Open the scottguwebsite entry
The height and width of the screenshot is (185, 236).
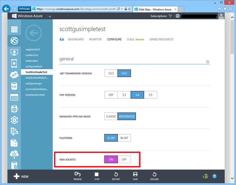click(34, 67)
